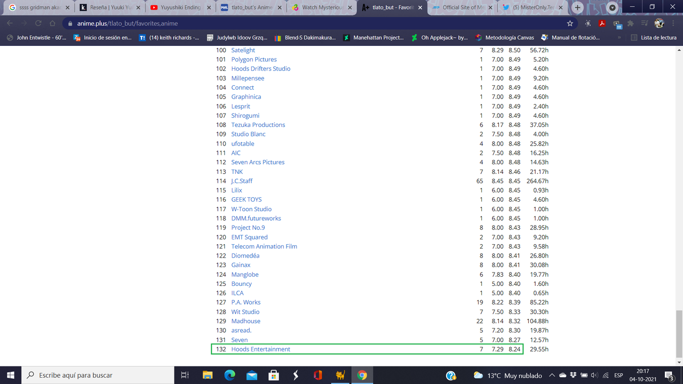Open the J.C.Staff studio link

point(242,181)
